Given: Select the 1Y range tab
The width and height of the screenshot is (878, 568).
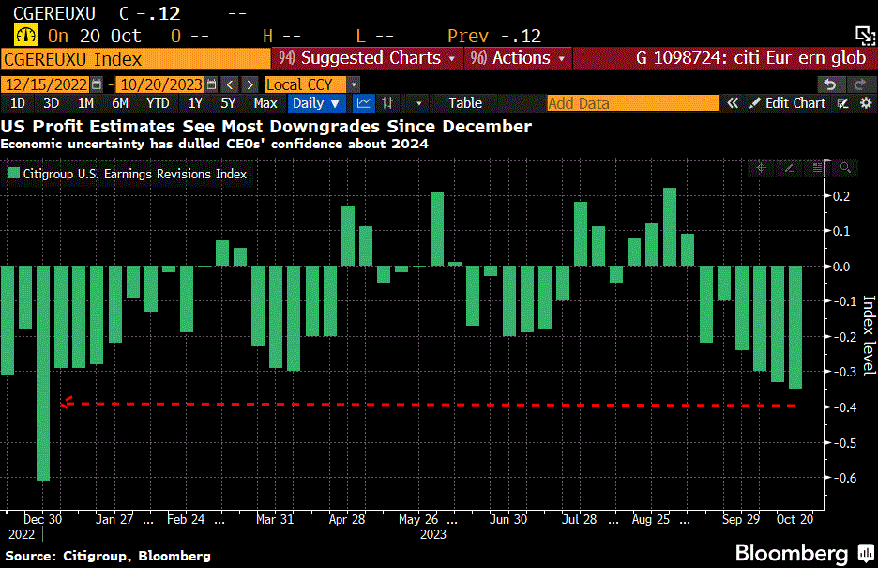Looking at the screenshot, I should [195, 103].
